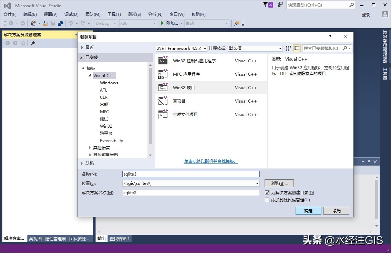Image resolution: width=391 pixels, height=253 pixels.
Task: Open the Debug configuration dropdown
Action: tap(106, 23)
